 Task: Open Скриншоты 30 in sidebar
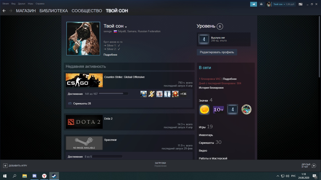coord(210,142)
